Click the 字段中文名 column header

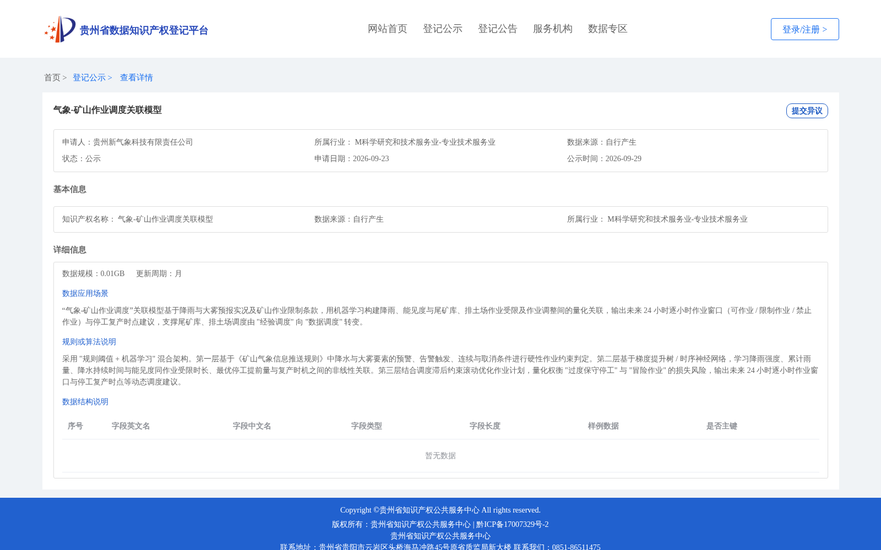tap(252, 426)
